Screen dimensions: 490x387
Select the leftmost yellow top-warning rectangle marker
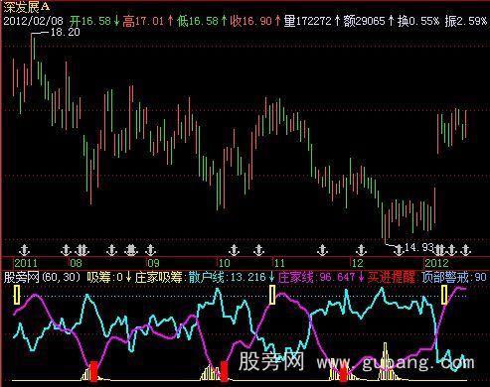point(17,295)
